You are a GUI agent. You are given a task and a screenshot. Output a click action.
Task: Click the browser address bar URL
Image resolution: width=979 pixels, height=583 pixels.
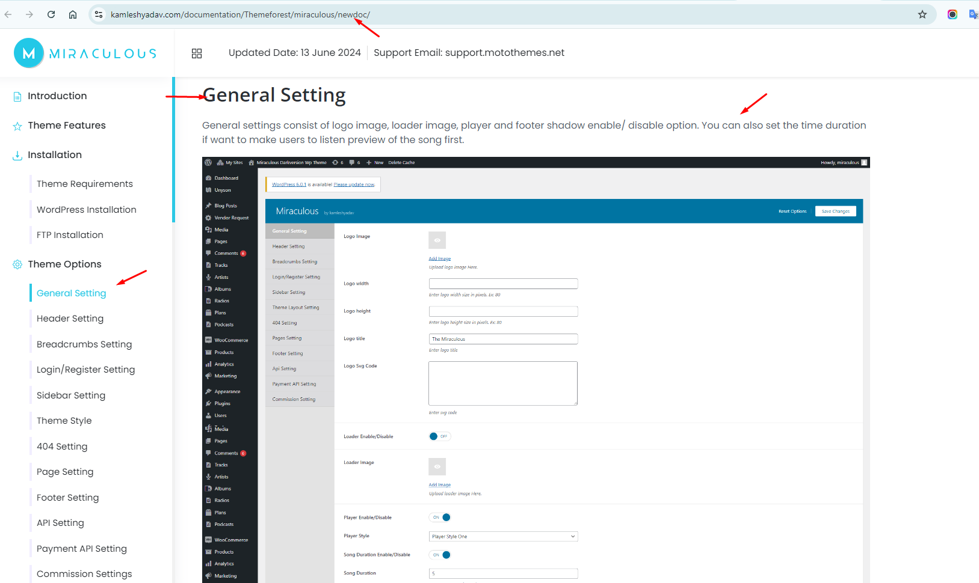(x=240, y=14)
